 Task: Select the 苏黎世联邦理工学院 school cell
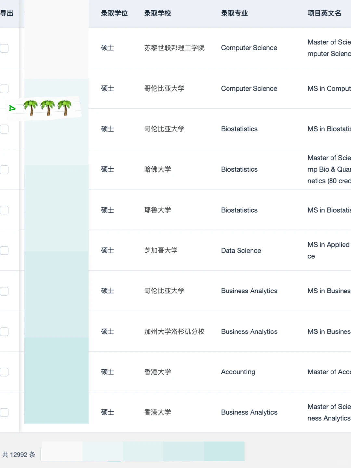[x=175, y=48]
